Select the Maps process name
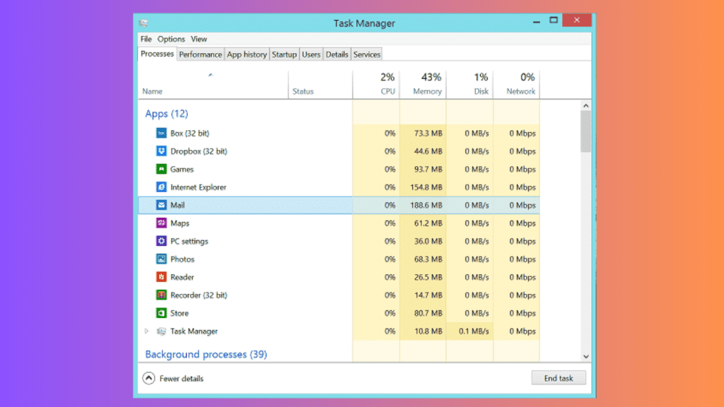This screenshot has width=724, height=407. tap(180, 223)
